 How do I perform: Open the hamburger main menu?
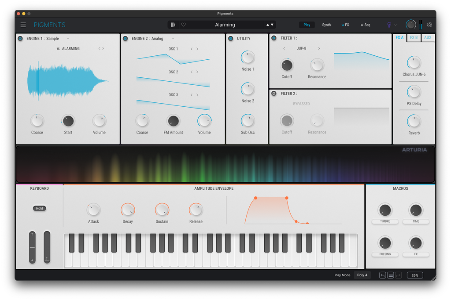23,25
